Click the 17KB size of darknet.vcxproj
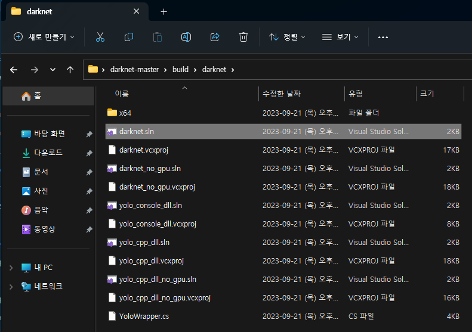Screen dimensions: 472x332 451,150
